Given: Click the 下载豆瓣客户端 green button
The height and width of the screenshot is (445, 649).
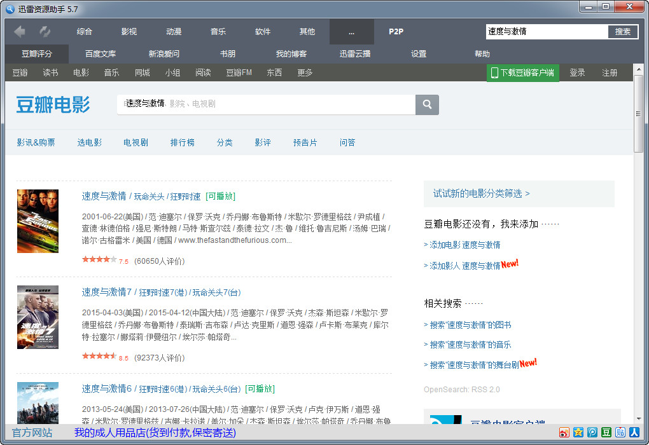Looking at the screenshot, I should (x=523, y=72).
